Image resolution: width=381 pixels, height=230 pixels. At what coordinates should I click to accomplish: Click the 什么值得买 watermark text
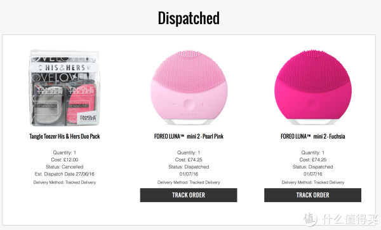(350, 219)
